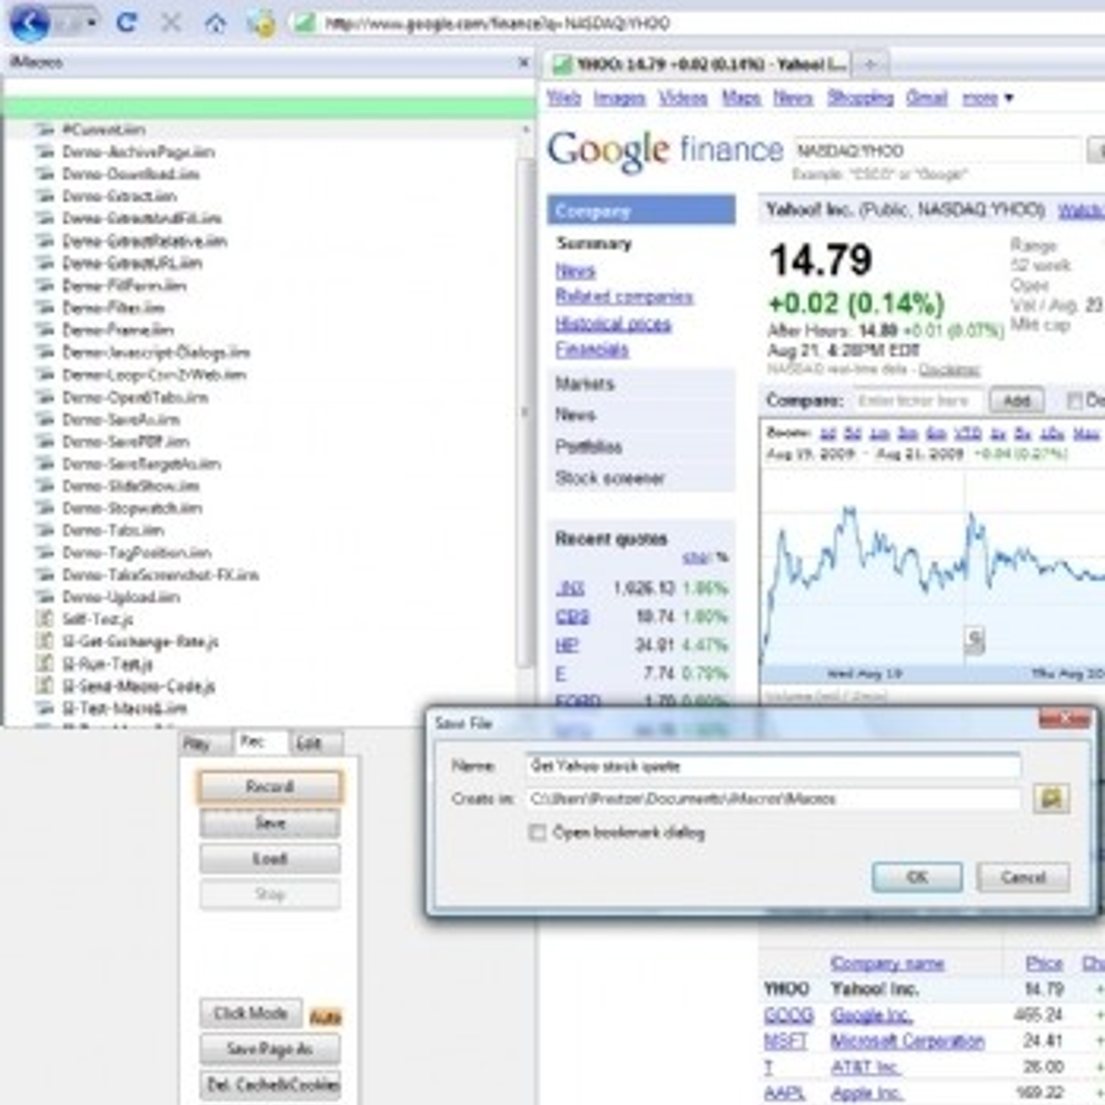Reload the page with the refresh icon
Viewport: 1105px width, 1105px height.
(126, 23)
